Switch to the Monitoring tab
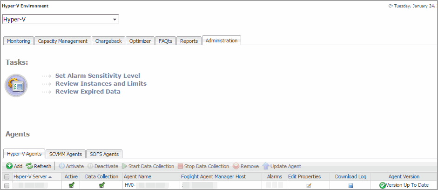This screenshot has height=190, width=438. (x=19, y=41)
